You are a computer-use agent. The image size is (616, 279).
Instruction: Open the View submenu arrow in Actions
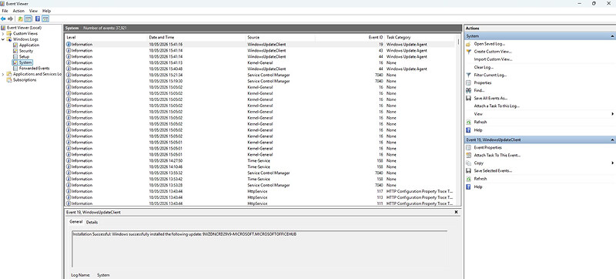point(612,114)
